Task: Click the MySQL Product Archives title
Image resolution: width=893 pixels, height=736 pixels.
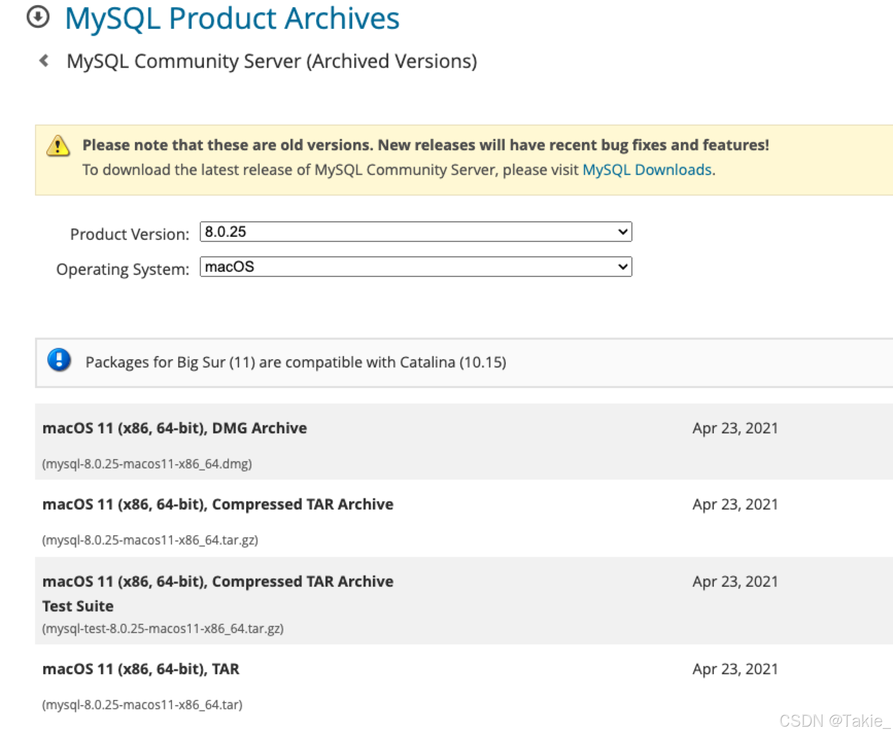Action: coord(232,19)
